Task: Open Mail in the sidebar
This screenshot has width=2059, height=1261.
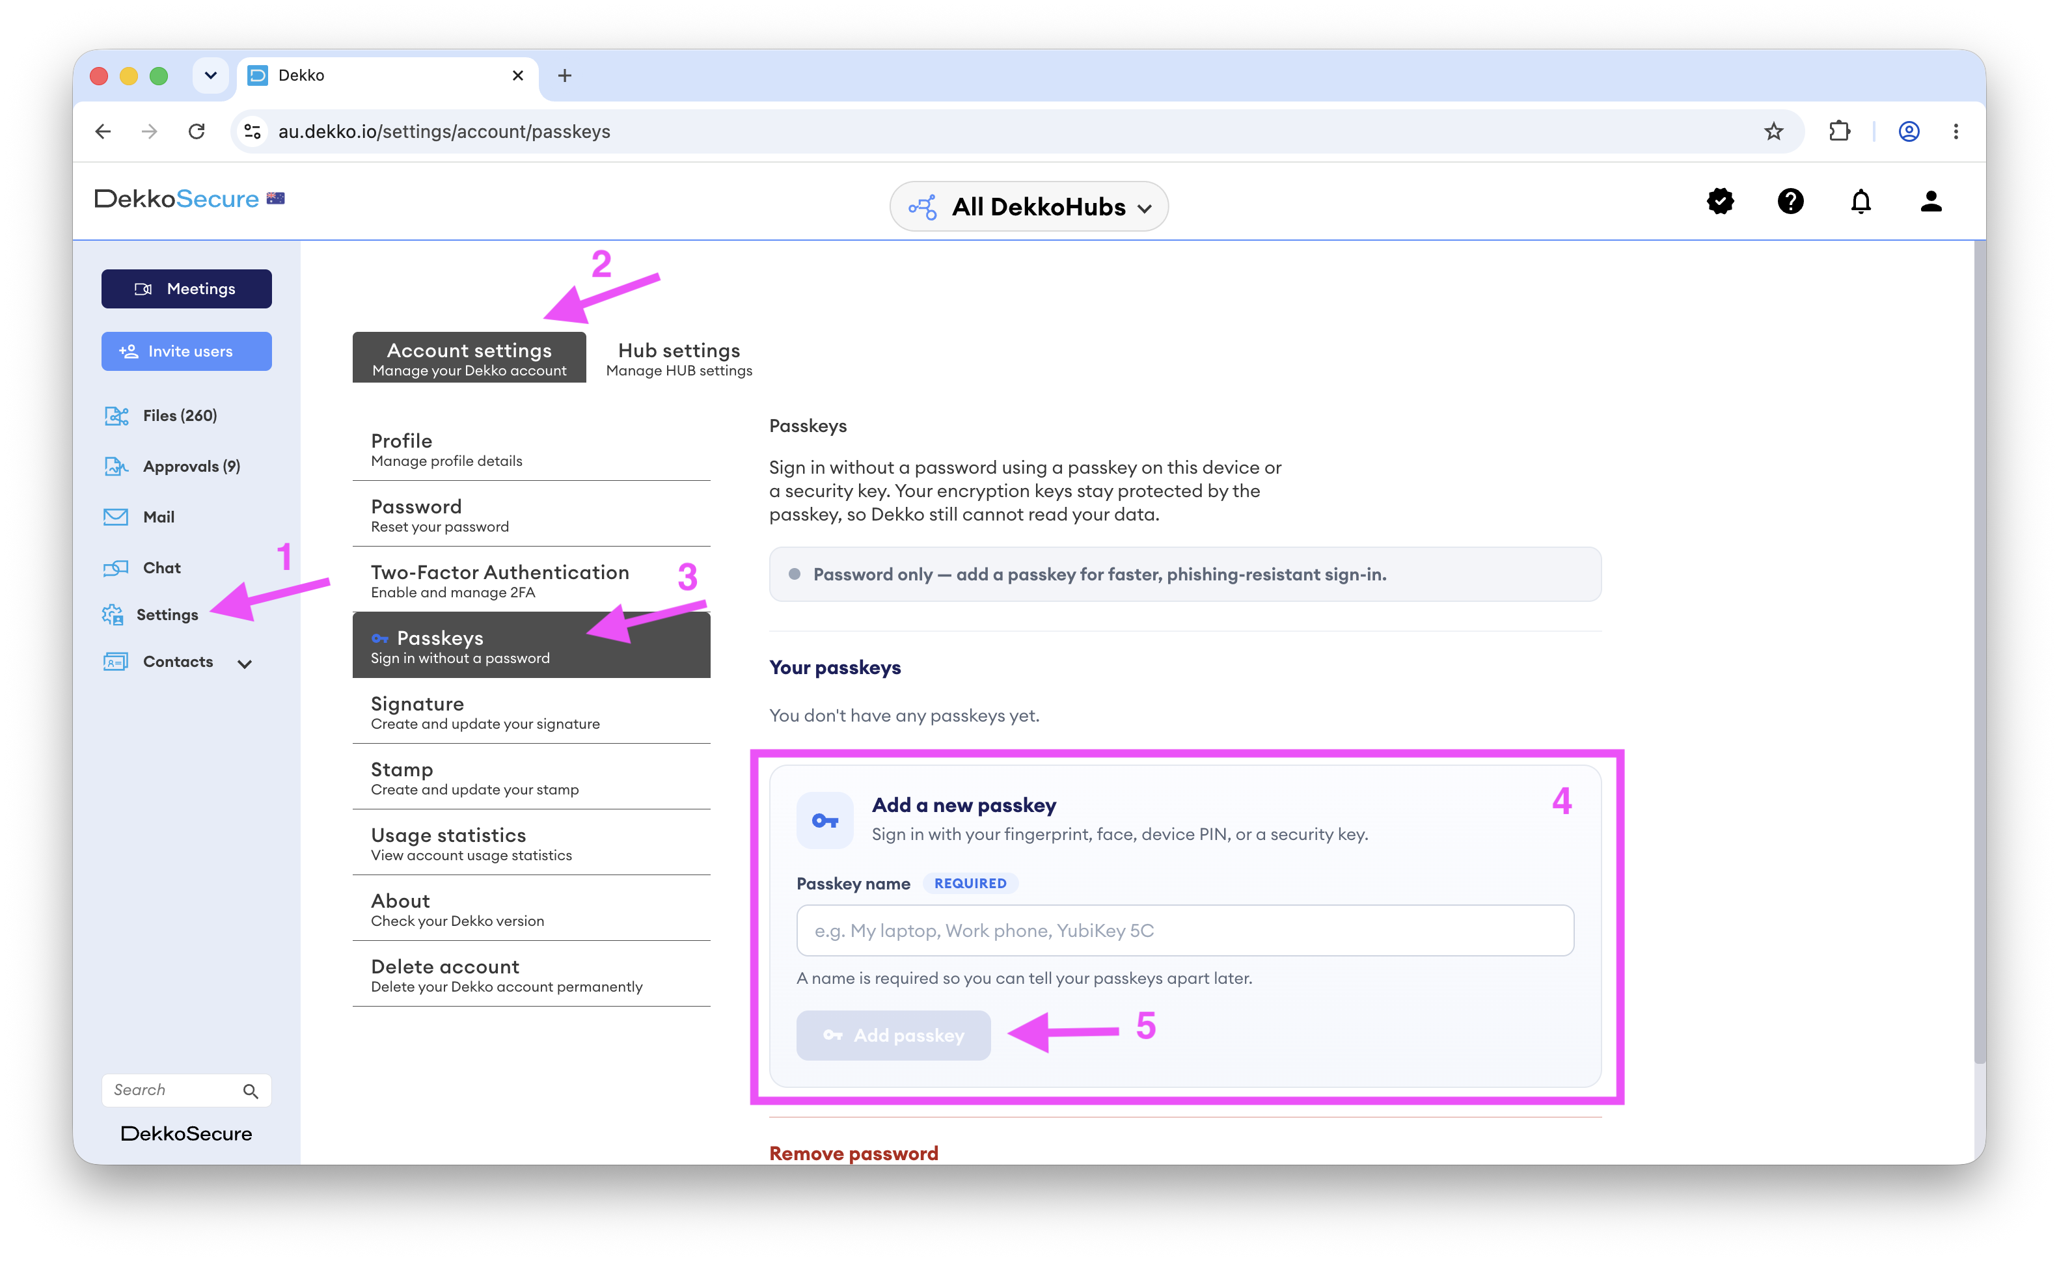Action: (x=139, y=517)
